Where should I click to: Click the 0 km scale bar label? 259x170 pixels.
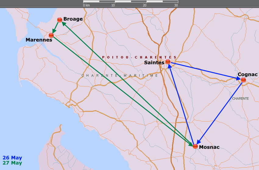pos(87,5)
